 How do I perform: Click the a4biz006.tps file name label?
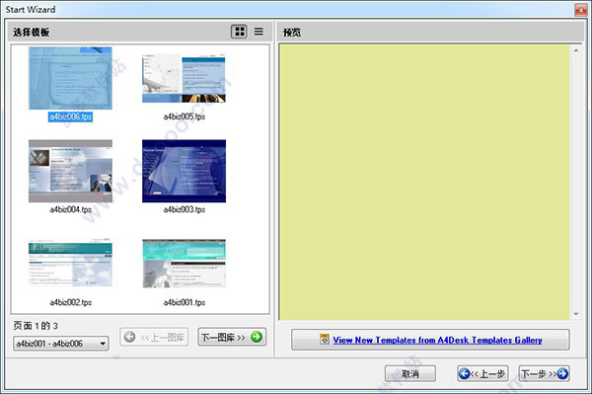pos(71,117)
